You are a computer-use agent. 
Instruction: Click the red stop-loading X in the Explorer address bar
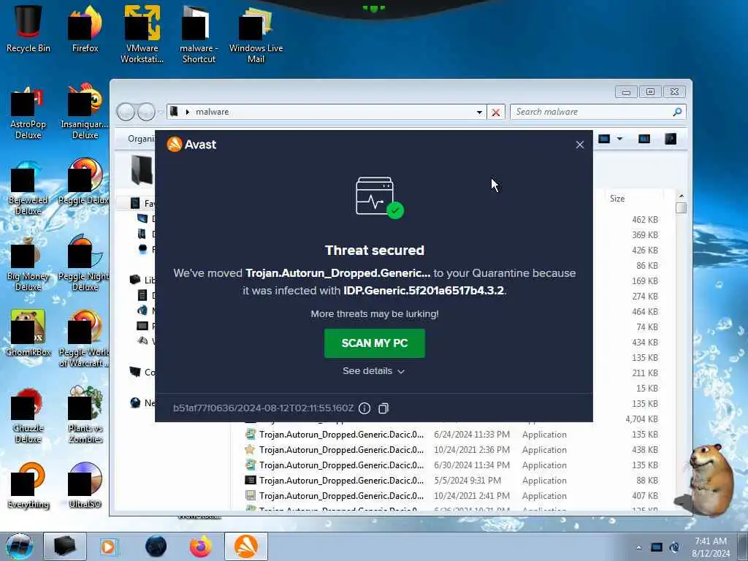496,112
